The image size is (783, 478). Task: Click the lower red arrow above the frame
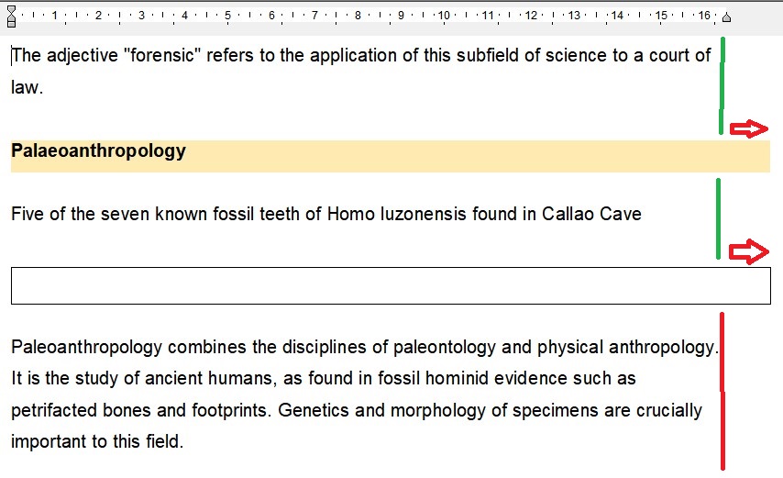pyautogui.click(x=748, y=251)
